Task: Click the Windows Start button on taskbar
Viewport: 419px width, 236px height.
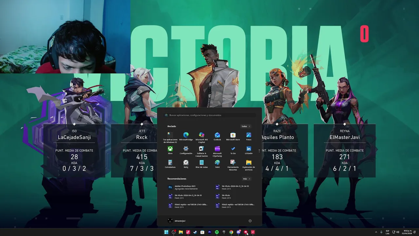Action: [166, 232]
